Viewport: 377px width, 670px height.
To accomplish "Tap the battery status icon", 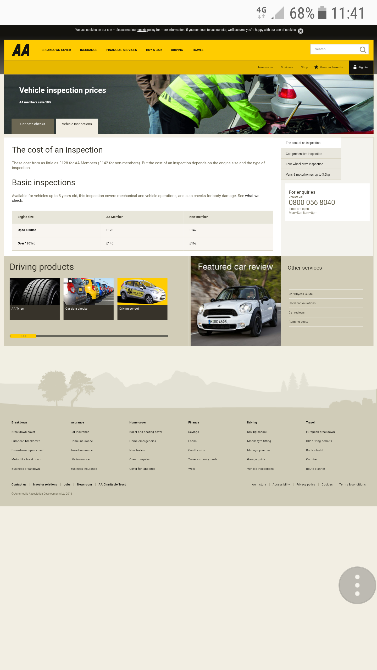I will [x=322, y=13].
